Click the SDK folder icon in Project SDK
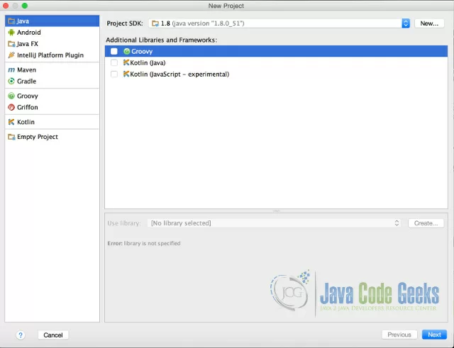Image resolution: width=454 pixels, height=348 pixels. [155, 23]
